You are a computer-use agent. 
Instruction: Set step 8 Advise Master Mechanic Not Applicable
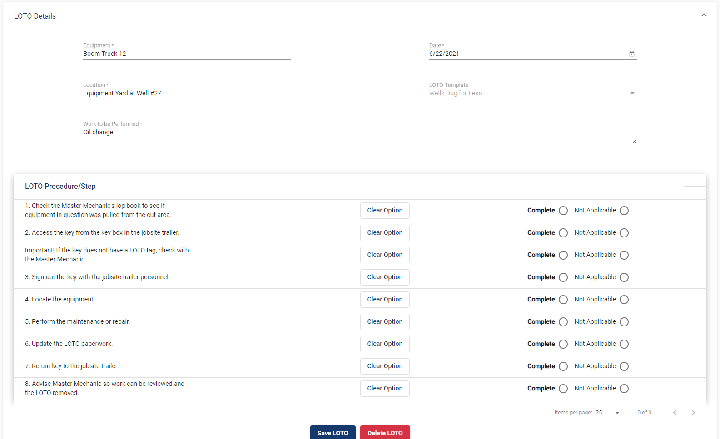coord(624,389)
